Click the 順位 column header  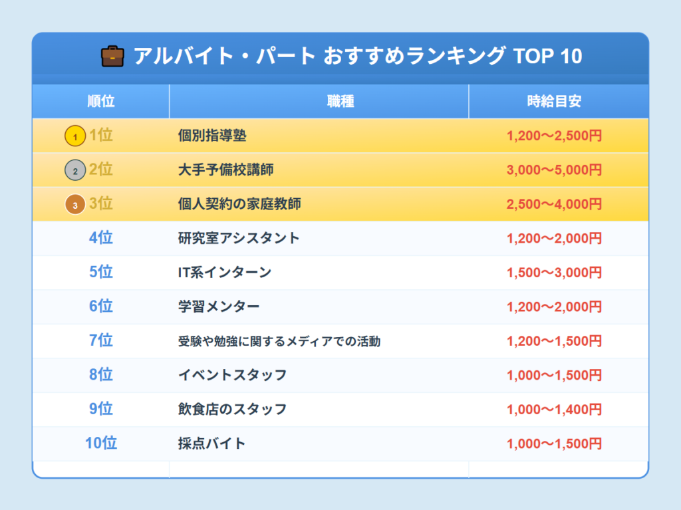click(101, 101)
